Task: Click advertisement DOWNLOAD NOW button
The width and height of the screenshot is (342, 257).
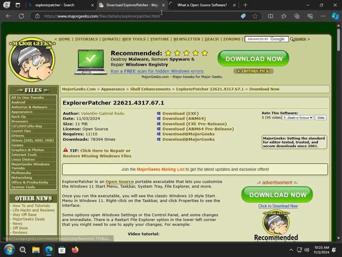Action: tap(277, 195)
